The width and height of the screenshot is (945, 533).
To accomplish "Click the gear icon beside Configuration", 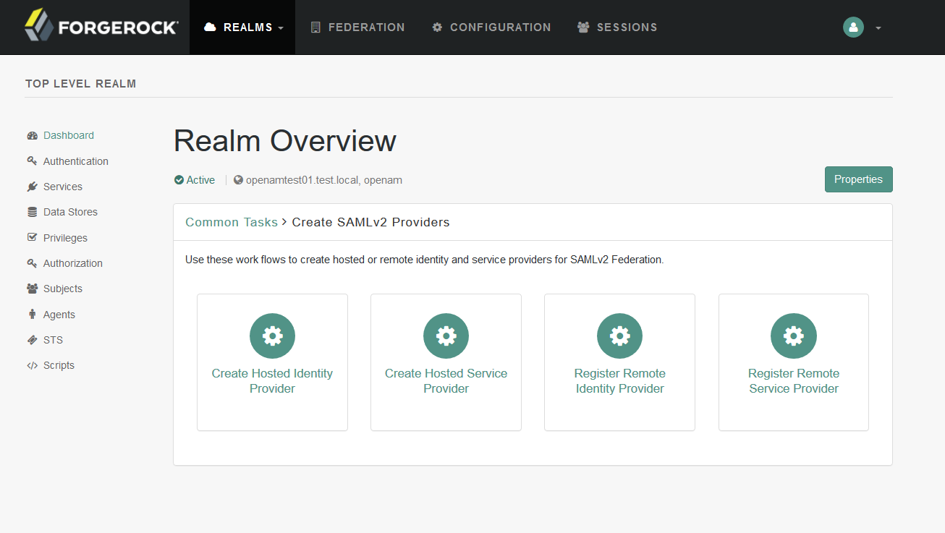I will point(437,27).
